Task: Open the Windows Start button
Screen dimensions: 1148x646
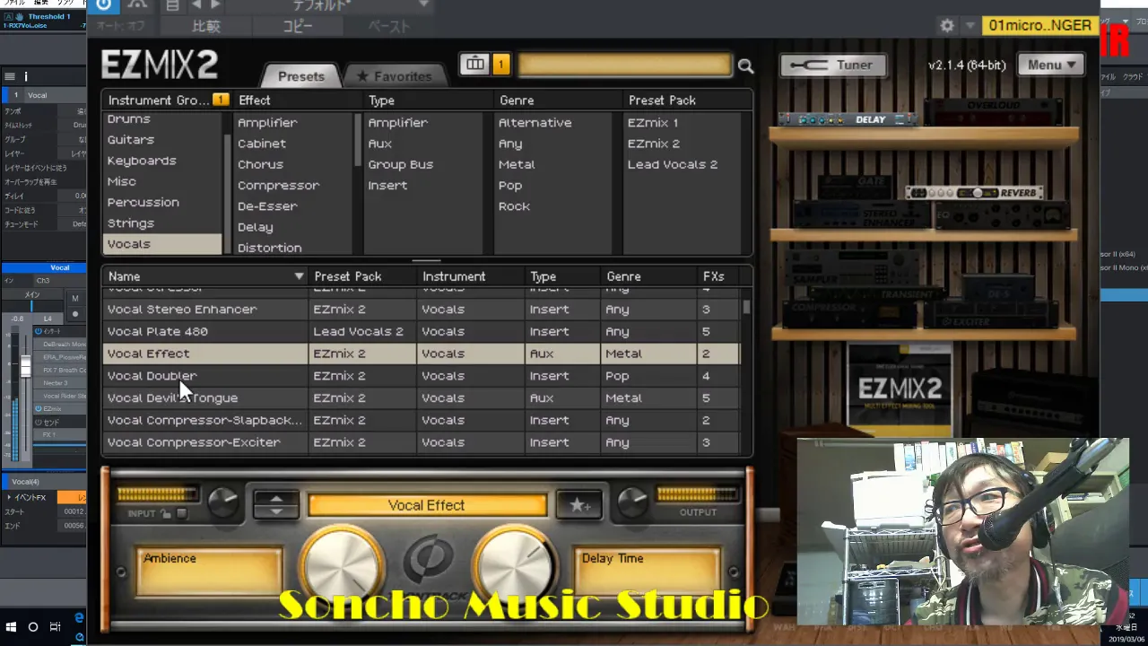Action: [x=12, y=627]
